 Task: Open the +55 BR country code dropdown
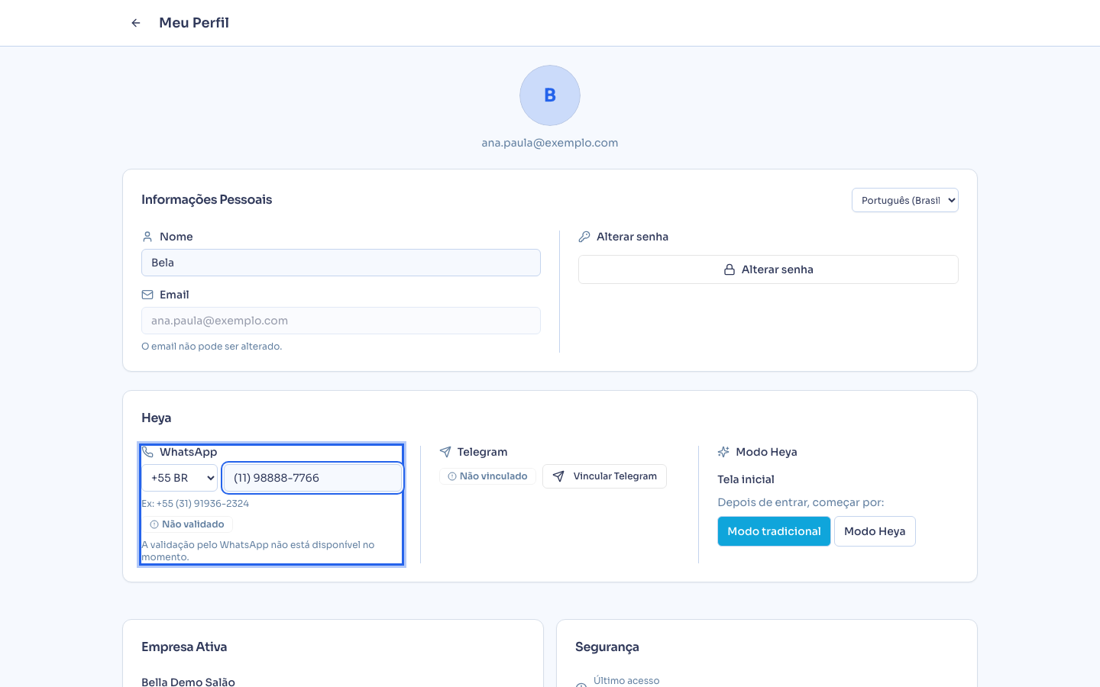(180, 478)
